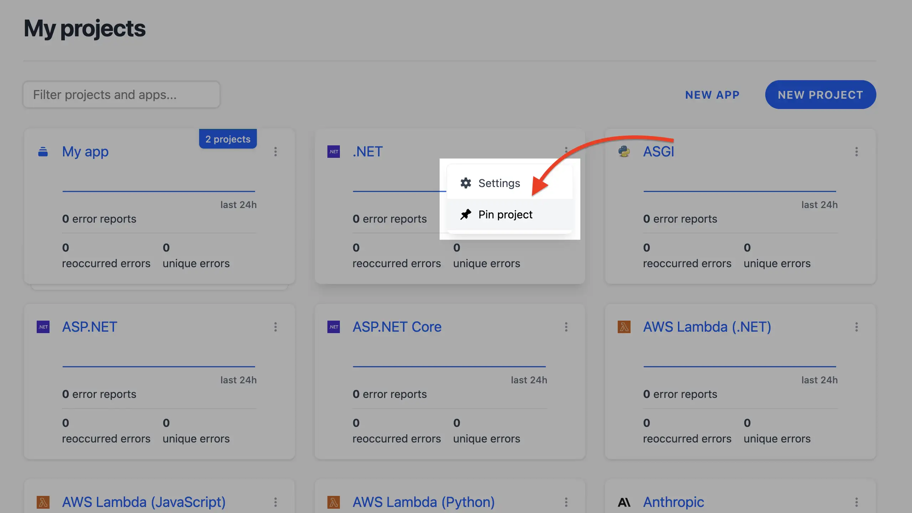The width and height of the screenshot is (912, 513).
Task: Open the .NET project link
Action: point(368,152)
